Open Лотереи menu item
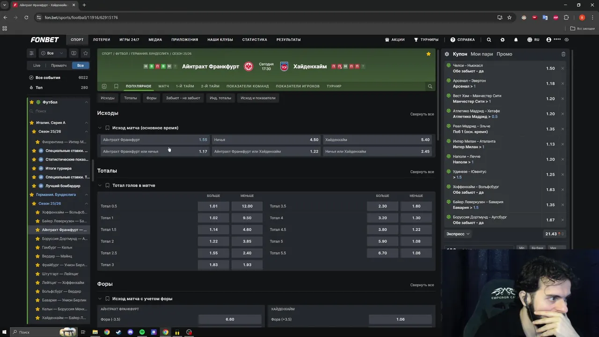The height and width of the screenshot is (337, 599). tap(102, 40)
